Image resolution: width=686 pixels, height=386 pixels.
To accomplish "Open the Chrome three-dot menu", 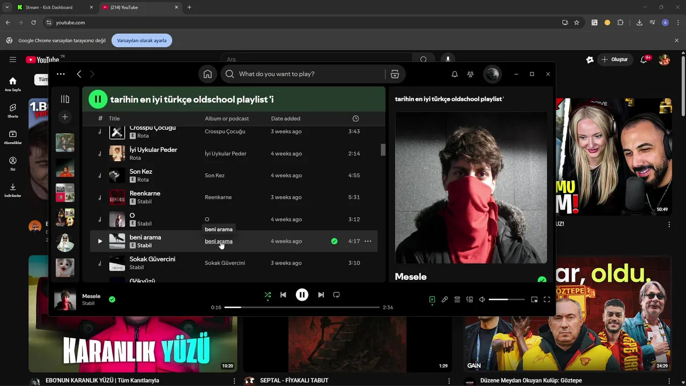I will [678, 23].
